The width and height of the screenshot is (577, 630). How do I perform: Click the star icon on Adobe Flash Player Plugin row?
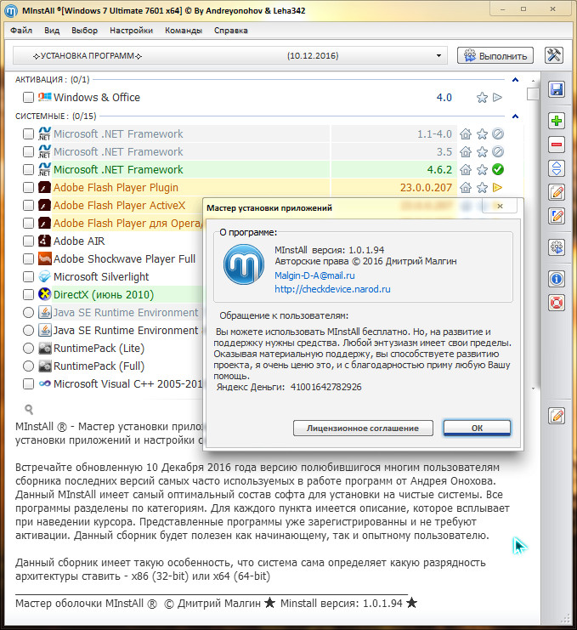pos(482,187)
